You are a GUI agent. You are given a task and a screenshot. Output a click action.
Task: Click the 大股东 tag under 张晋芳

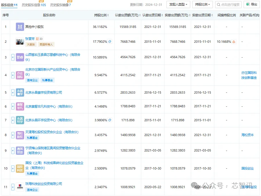tap(31, 44)
